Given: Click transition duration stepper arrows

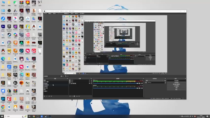Looking at the screenshot, I should pyautogui.click(x=165, y=83).
